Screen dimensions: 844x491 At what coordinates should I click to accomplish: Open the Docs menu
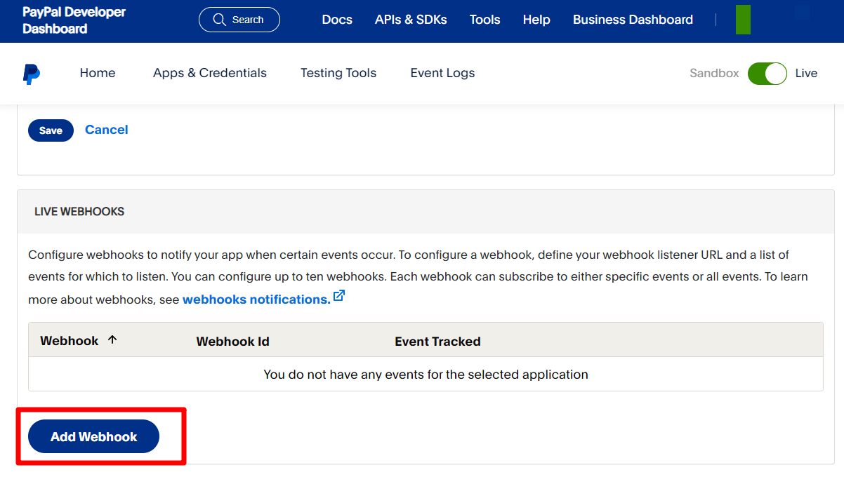(337, 20)
